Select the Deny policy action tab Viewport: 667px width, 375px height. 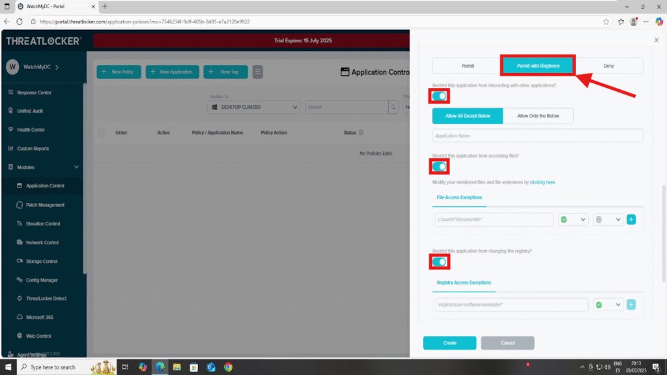click(609, 66)
